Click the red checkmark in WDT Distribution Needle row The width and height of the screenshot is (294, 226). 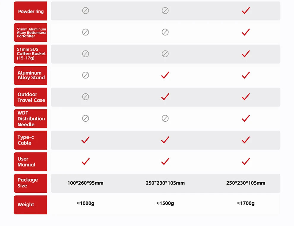pos(246,118)
